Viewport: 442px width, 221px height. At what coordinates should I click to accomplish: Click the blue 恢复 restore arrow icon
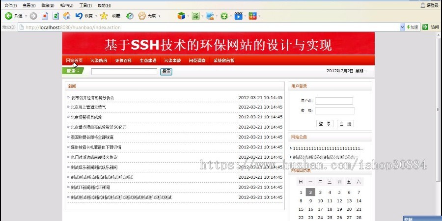[x=79, y=16]
